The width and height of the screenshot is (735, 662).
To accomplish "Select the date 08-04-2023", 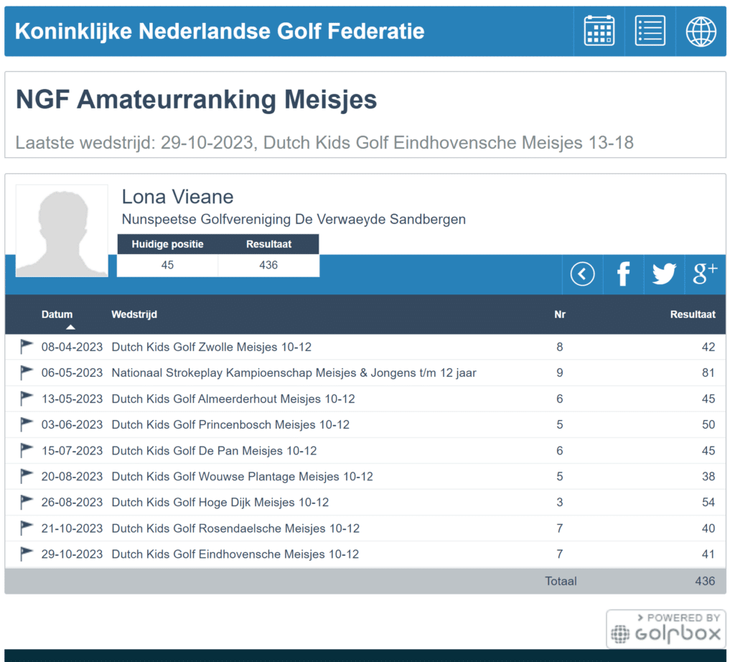I will (72, 347).
